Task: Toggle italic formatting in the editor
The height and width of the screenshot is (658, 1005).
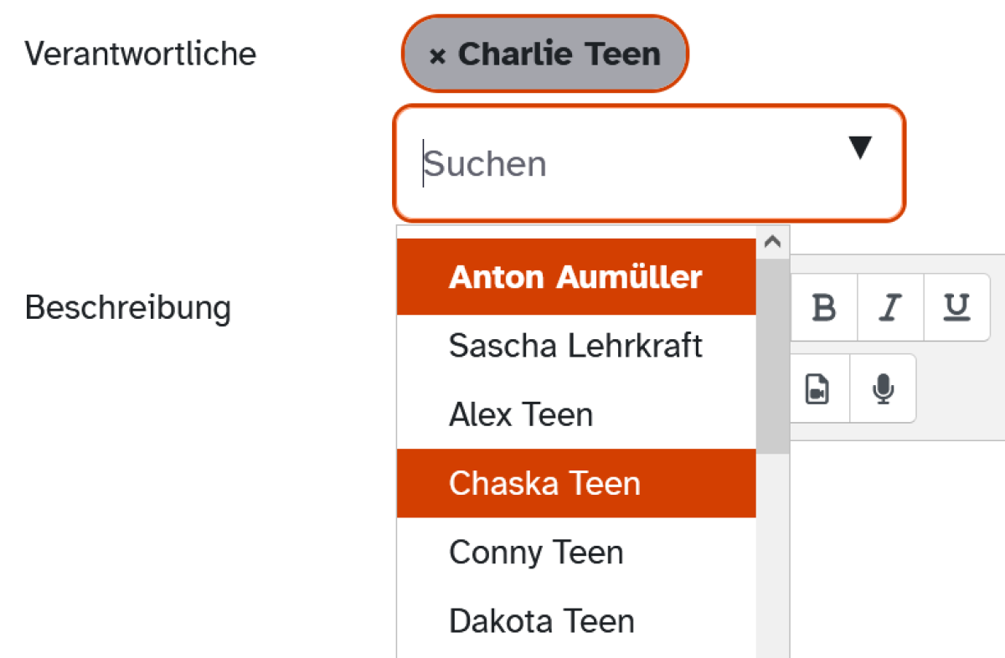Action: [890, 307]
